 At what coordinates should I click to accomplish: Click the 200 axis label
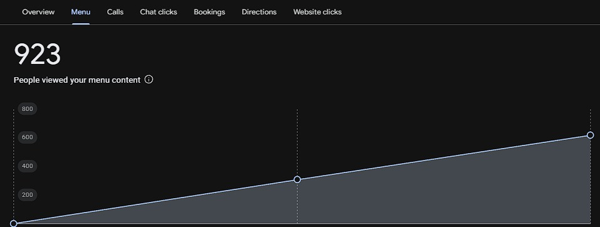(x=27, y=195)
